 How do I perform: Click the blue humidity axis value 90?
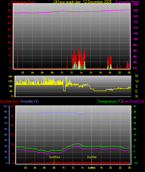tap(6, 112)
